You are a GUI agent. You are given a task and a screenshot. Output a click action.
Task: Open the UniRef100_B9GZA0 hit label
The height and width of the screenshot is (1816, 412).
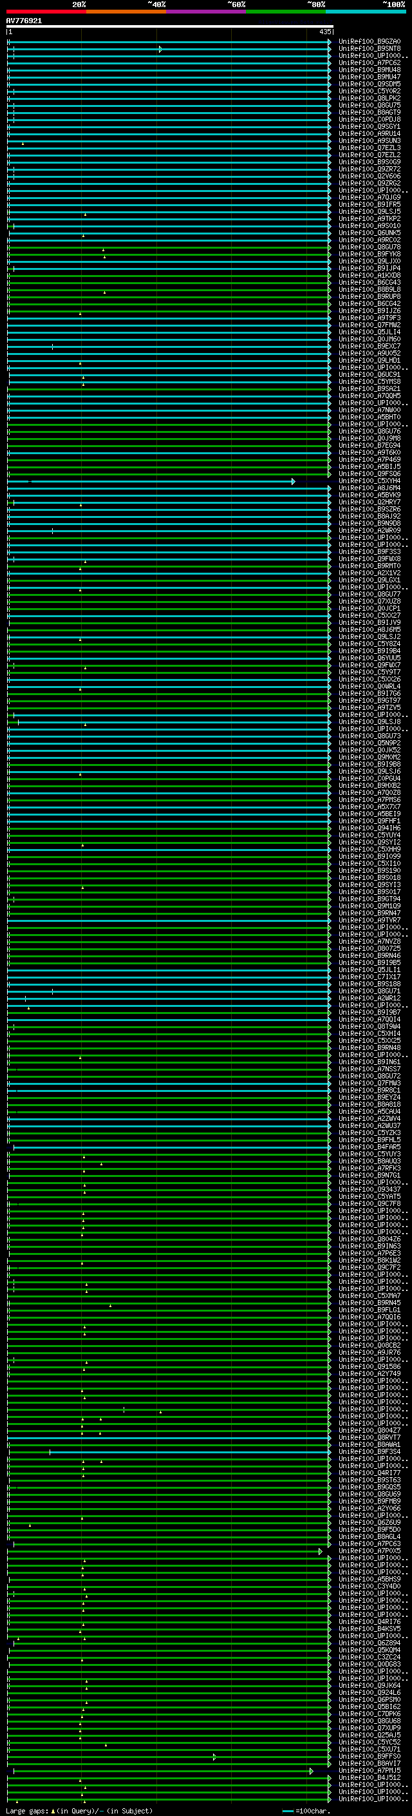tap(369, 42)
